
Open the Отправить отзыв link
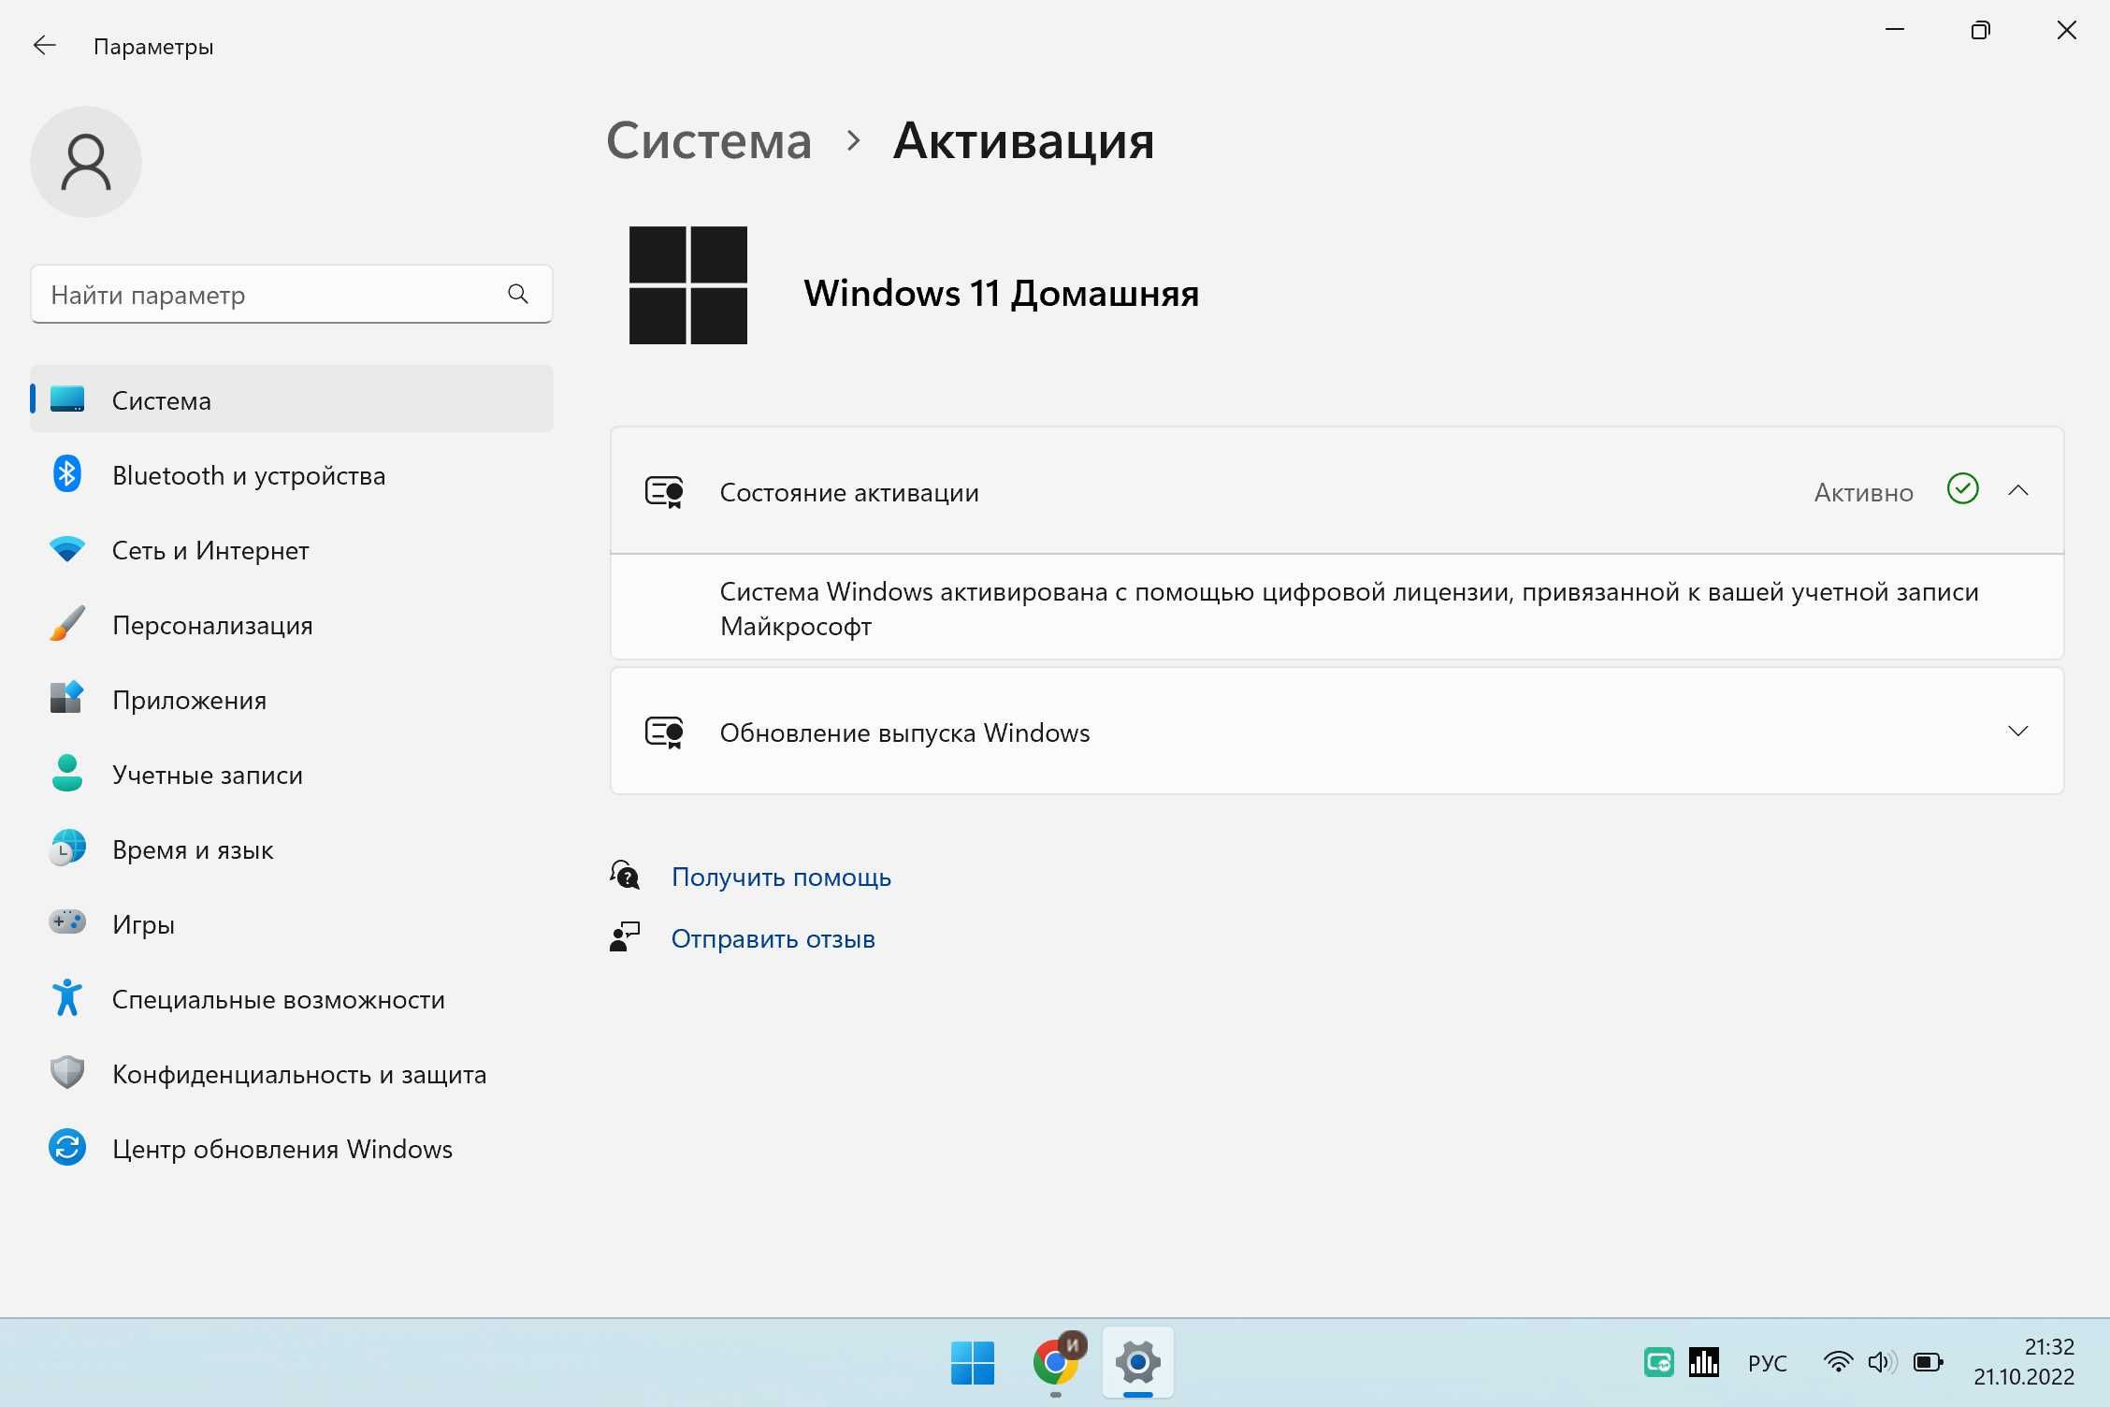pos(773,938)
